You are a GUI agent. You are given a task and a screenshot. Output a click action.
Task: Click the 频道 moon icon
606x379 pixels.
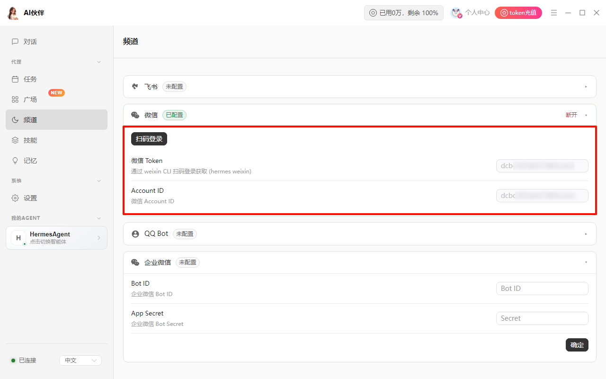[x=15, y=120]
